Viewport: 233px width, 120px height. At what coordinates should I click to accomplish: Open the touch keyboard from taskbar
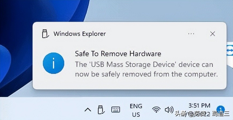[x=116, y=110]
